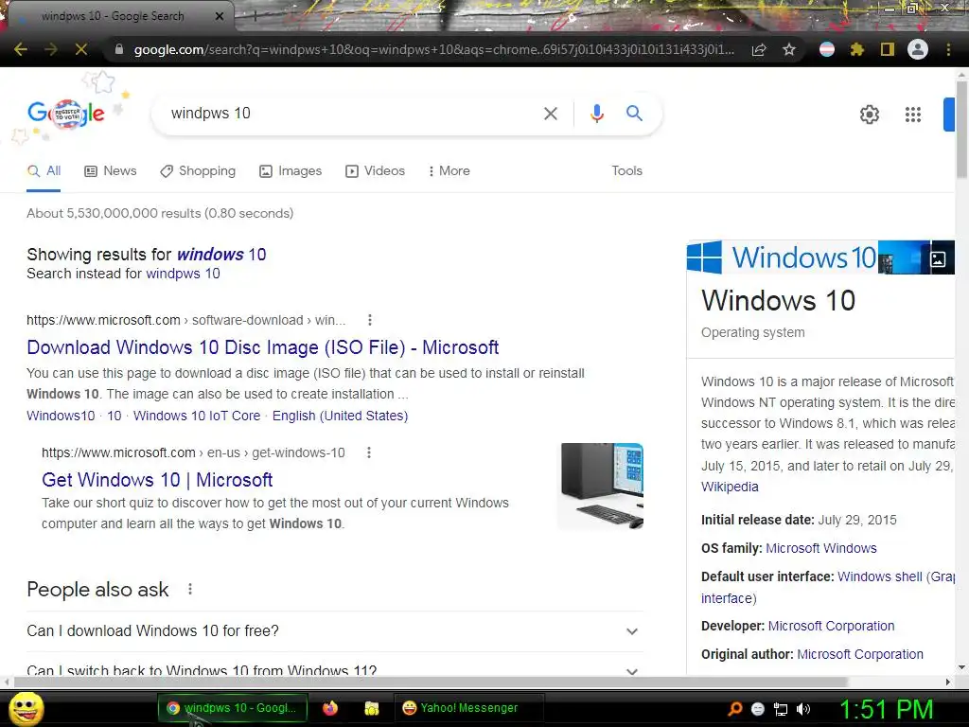Switch to Images results tab
The width and height of the screenshot is (969, 727).
291,170
